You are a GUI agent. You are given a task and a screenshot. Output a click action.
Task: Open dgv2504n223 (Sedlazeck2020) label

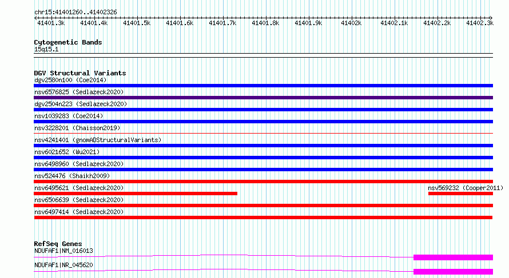(81, 104)
